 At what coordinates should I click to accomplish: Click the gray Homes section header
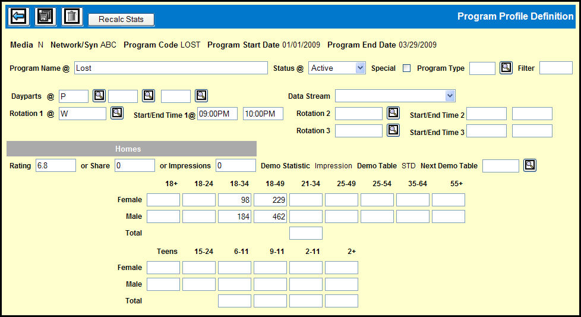(x=131, y=149)
